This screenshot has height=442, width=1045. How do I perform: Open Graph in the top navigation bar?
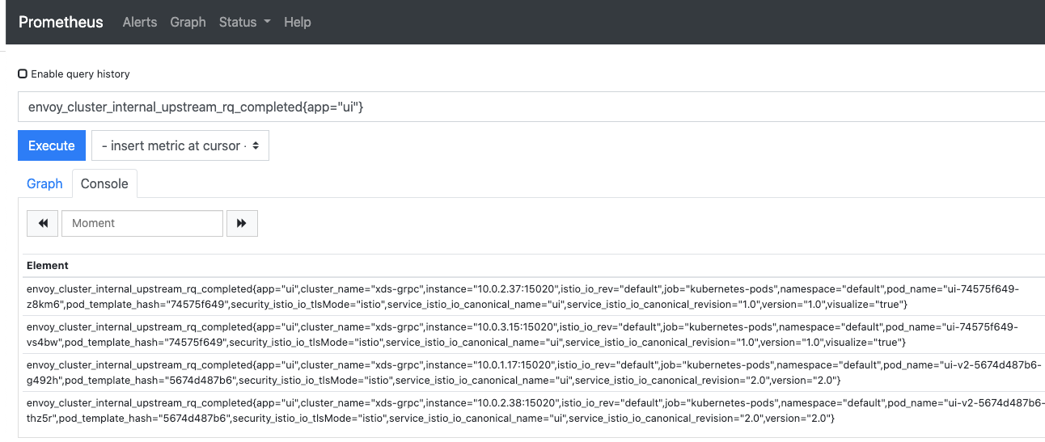pos(188,22)
